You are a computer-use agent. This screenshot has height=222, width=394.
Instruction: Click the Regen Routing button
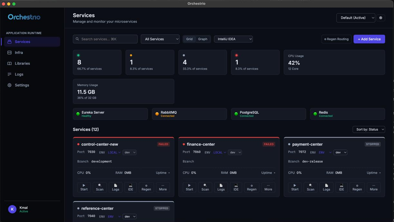click(x=336, y=39)
